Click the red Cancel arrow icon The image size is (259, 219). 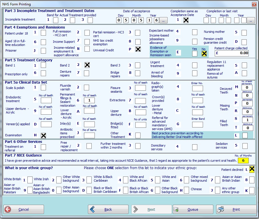(8, 209)
